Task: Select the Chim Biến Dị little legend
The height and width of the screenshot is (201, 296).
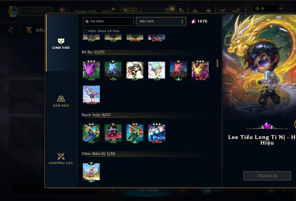Action: point(91,172)
